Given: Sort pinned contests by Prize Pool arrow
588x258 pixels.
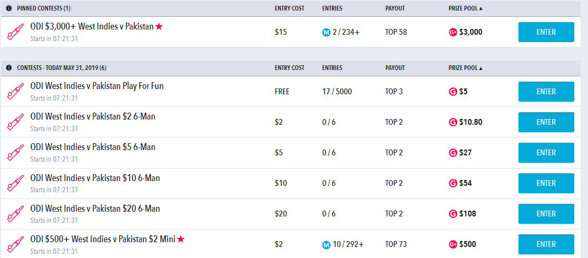Looking at the screenshot, I should [x=481, y=8].
